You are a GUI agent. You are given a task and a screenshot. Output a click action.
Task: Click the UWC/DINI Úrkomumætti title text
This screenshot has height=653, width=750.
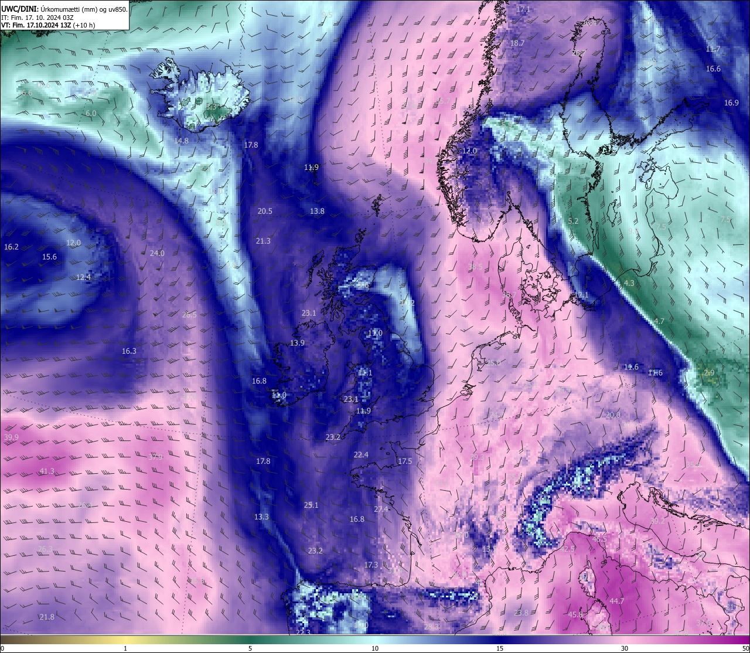[x=64, y=9]
